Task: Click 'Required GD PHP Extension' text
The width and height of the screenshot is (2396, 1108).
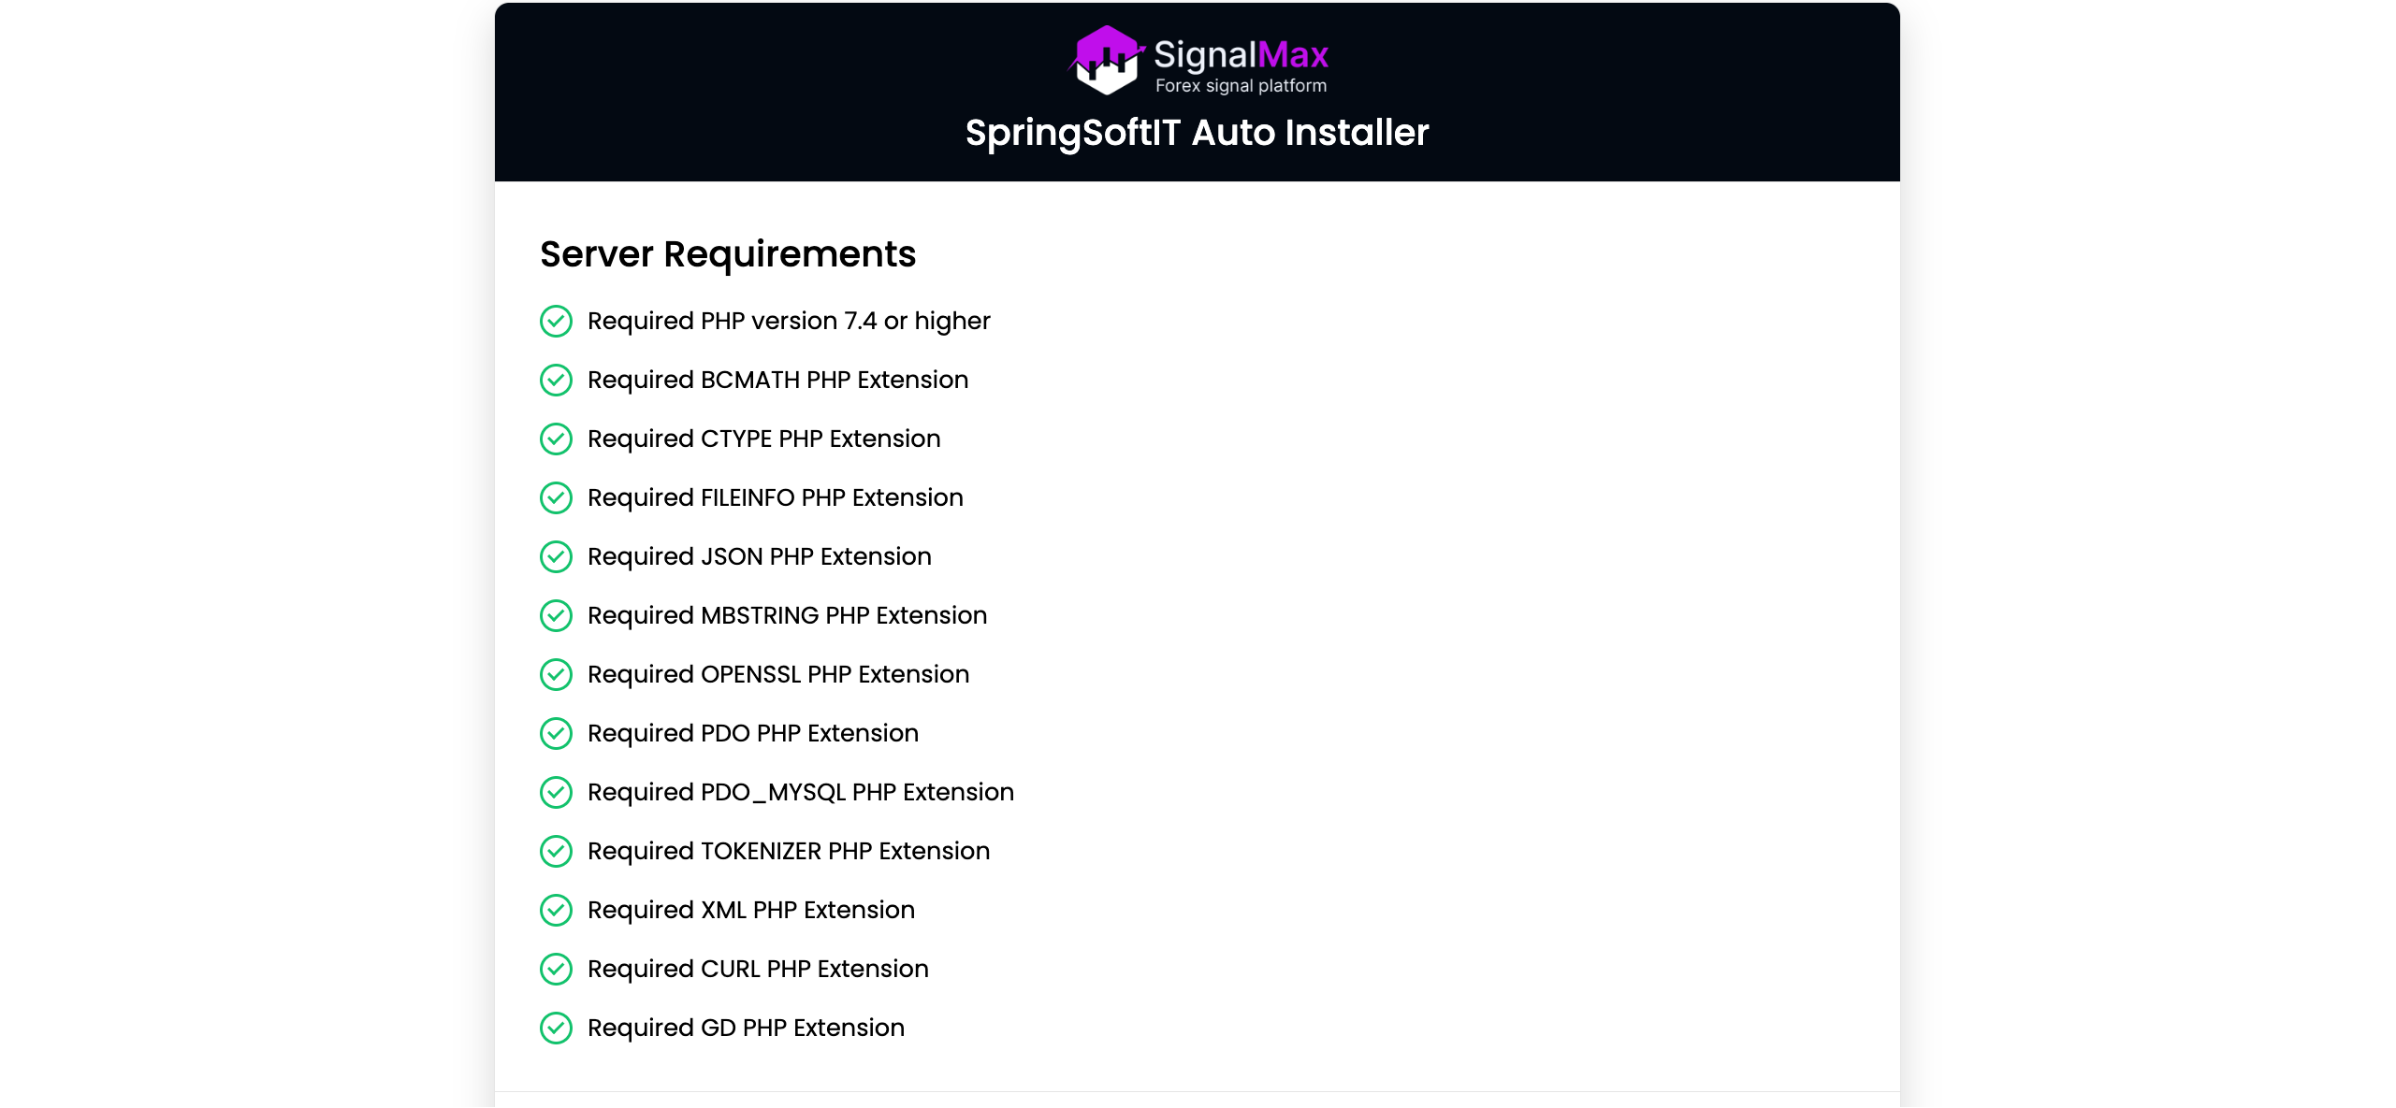Action: (746, 1028)
